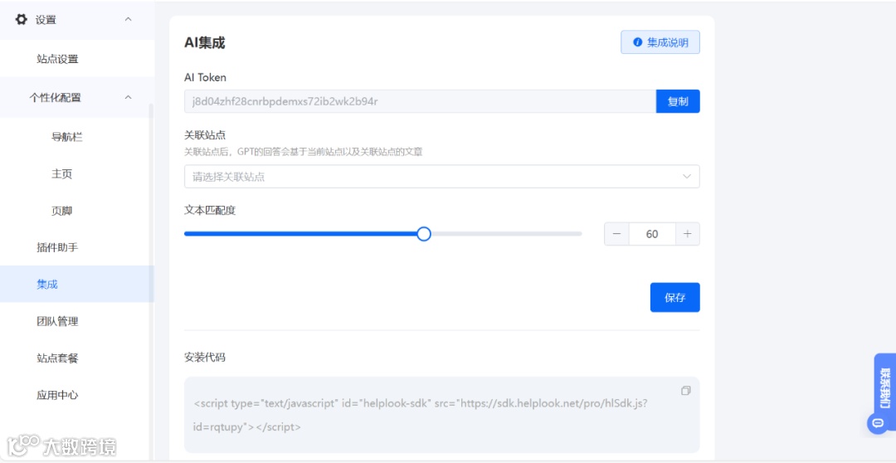Click the 文本匹配度 slider handle

click(x=423, y=234)
